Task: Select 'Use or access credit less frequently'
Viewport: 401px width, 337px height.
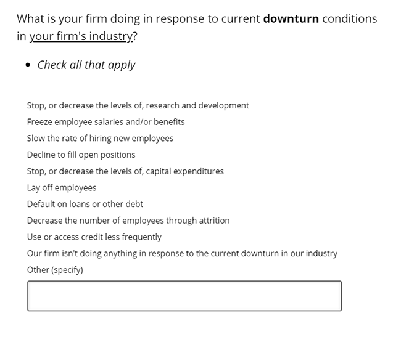Action: (94, 237)
